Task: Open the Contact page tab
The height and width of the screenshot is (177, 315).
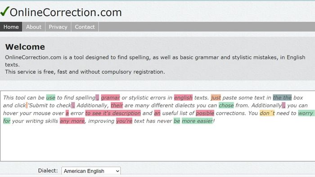Action: pos(85,27)
